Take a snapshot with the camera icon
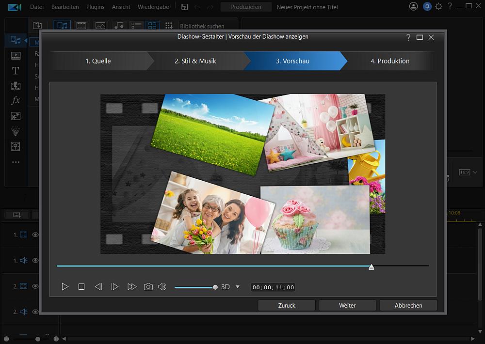The image size is (485, 344). (x=148, y=287)
